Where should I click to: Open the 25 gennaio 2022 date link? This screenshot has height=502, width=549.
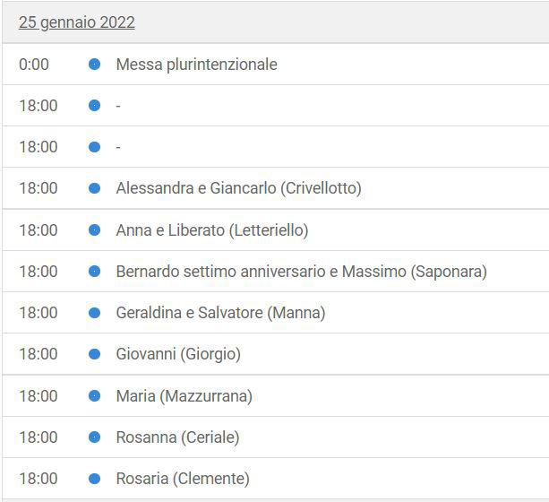click(77, 22)
